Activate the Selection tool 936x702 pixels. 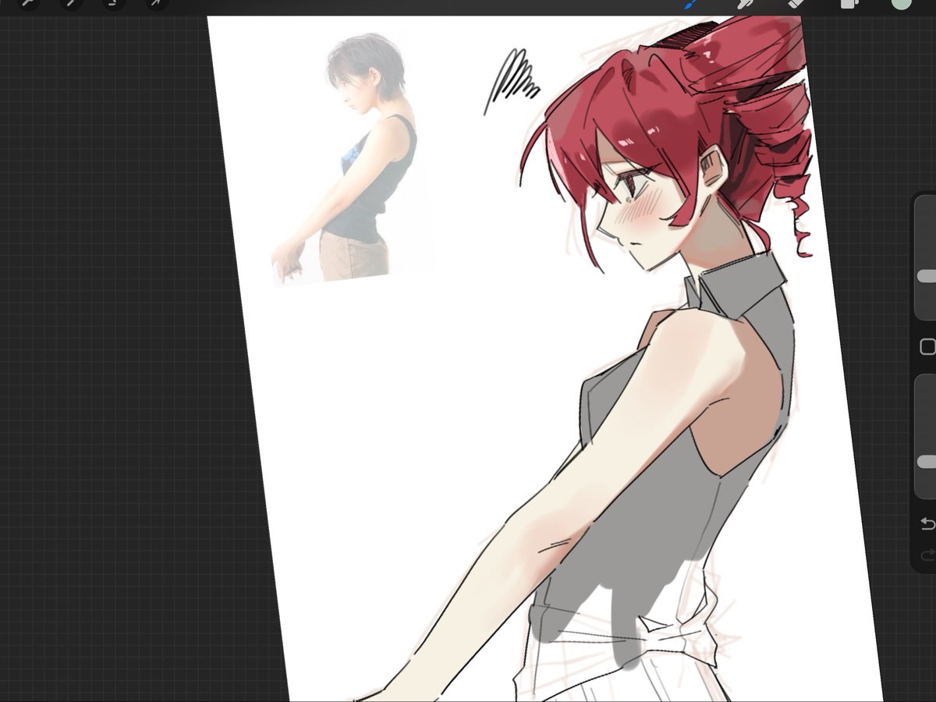(x=114, y=3)
